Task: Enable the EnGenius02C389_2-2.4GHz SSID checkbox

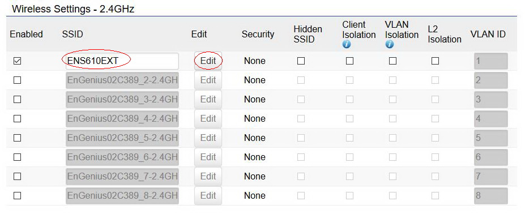Action: (17, 80)
